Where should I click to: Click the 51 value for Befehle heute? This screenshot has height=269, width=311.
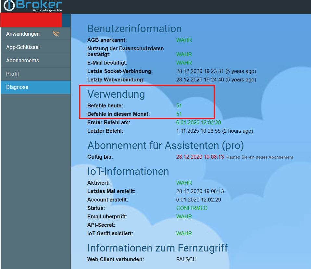[179, 106]
